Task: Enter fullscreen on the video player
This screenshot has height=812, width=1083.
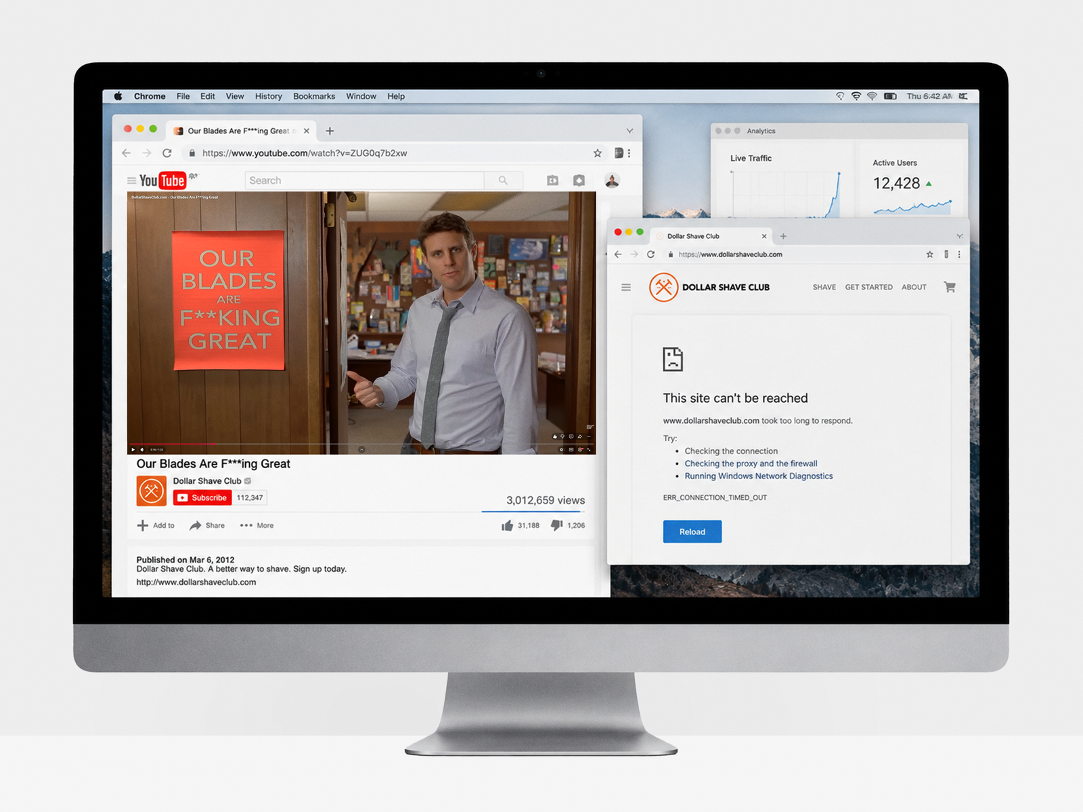Action: 589,449
